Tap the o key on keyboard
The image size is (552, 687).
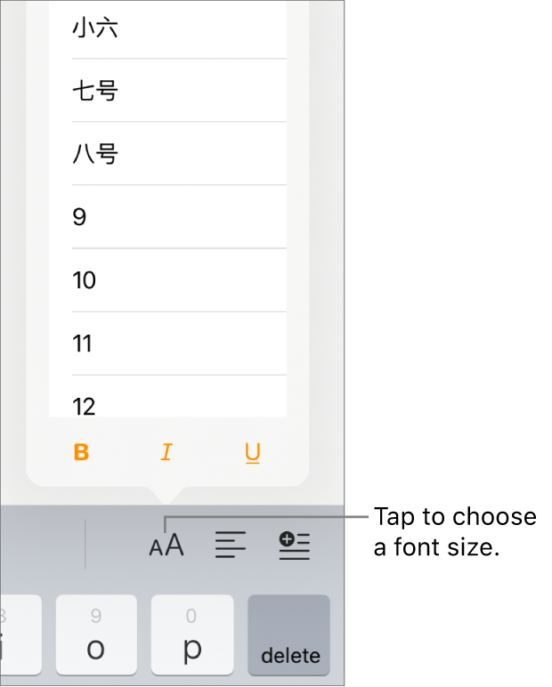tap(96, 634)
